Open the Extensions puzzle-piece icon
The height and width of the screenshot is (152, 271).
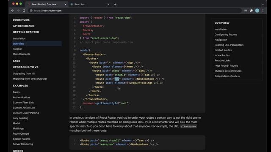[x=251, y=11]
